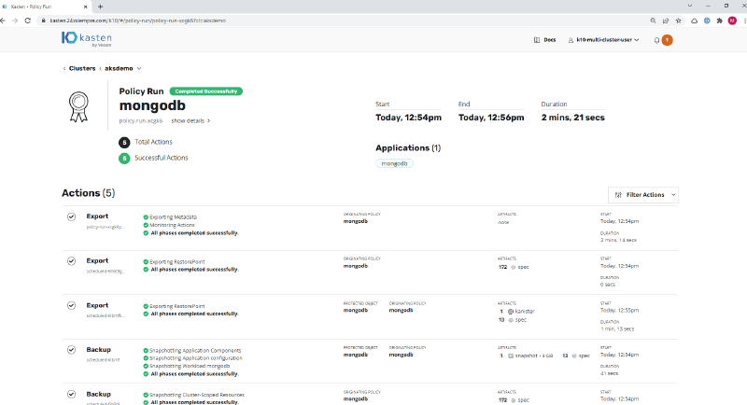Click green check beside Snapshotting Application Components
The width and height of the screenshot is (747, 405).
click(x=146, y=351)
